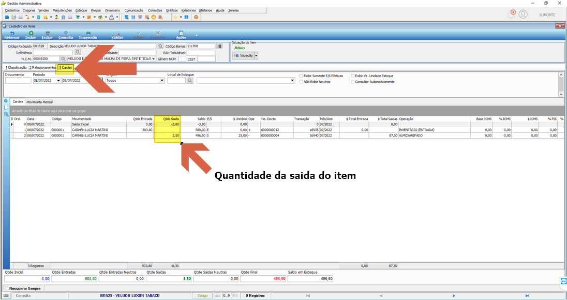Click the Ações toolbar icon
Screen dimensions: 567x300
[x=181, y=33]
